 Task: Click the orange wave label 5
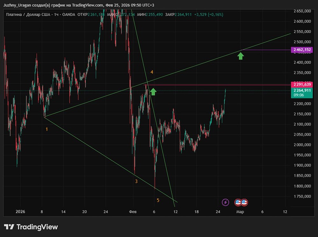[x=158, y=200]
